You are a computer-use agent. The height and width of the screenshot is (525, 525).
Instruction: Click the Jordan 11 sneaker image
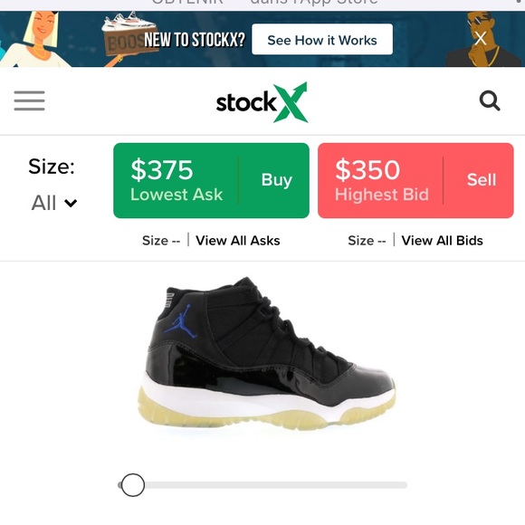click(267, 354)
